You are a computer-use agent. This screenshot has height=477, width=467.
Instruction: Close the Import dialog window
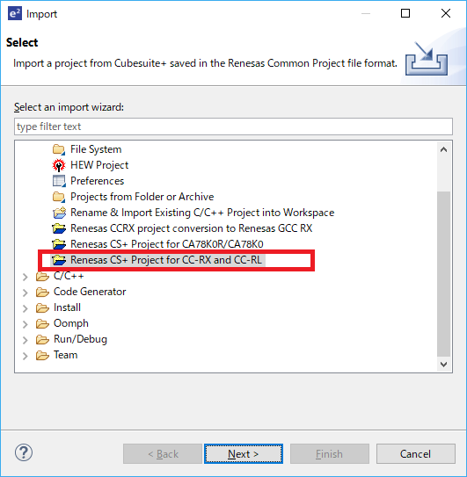tap(446, 13)
